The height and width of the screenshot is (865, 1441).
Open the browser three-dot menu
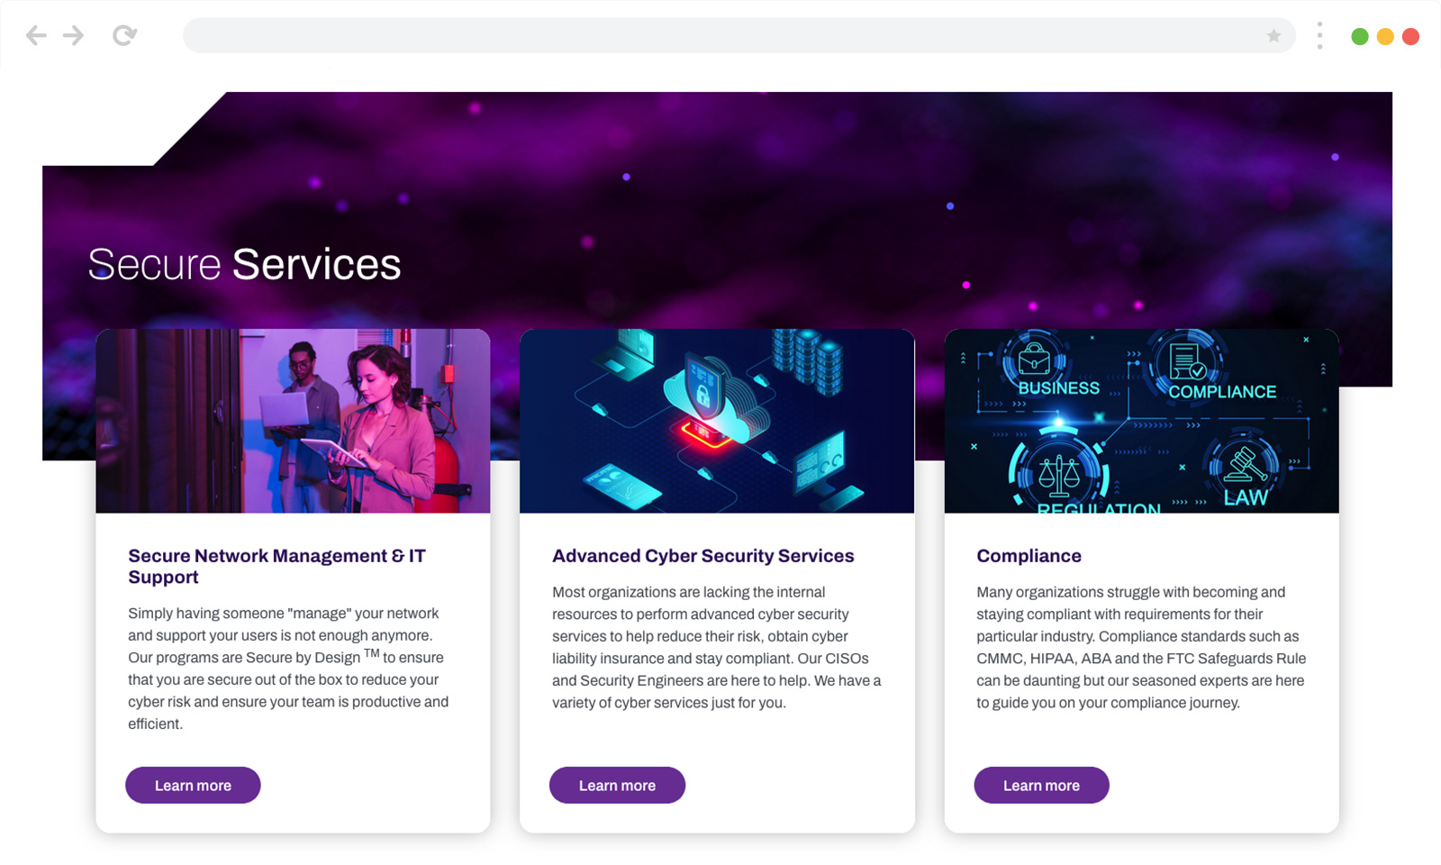(1319, 36)
